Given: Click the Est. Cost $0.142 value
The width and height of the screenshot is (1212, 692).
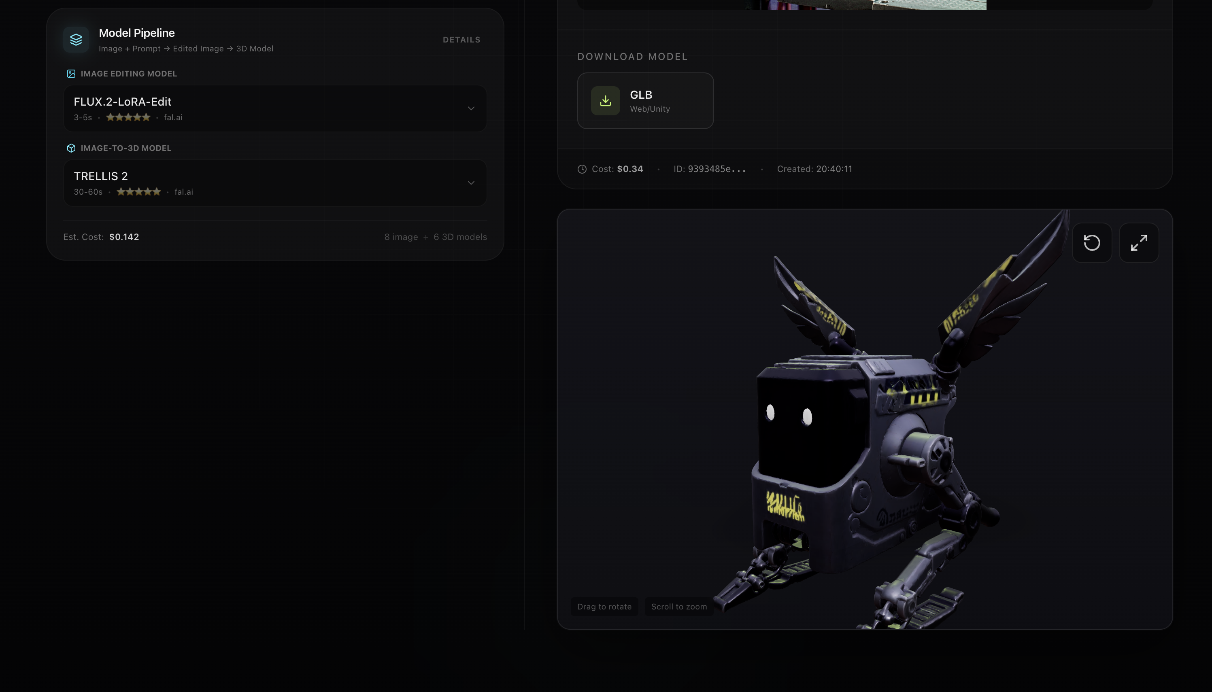Looking at the screenshot, I should pos(124,237).
